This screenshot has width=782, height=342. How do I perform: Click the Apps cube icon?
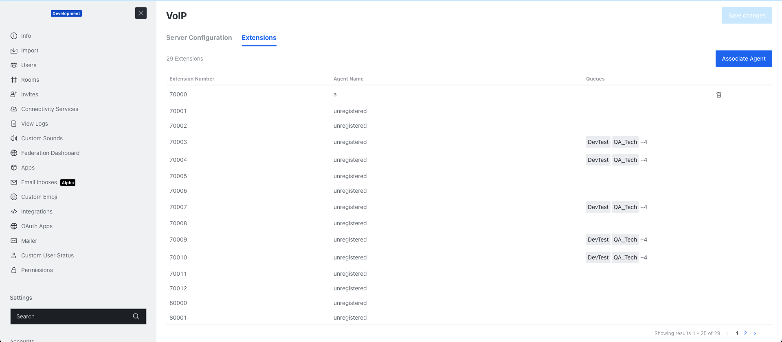tap(14, 168)
